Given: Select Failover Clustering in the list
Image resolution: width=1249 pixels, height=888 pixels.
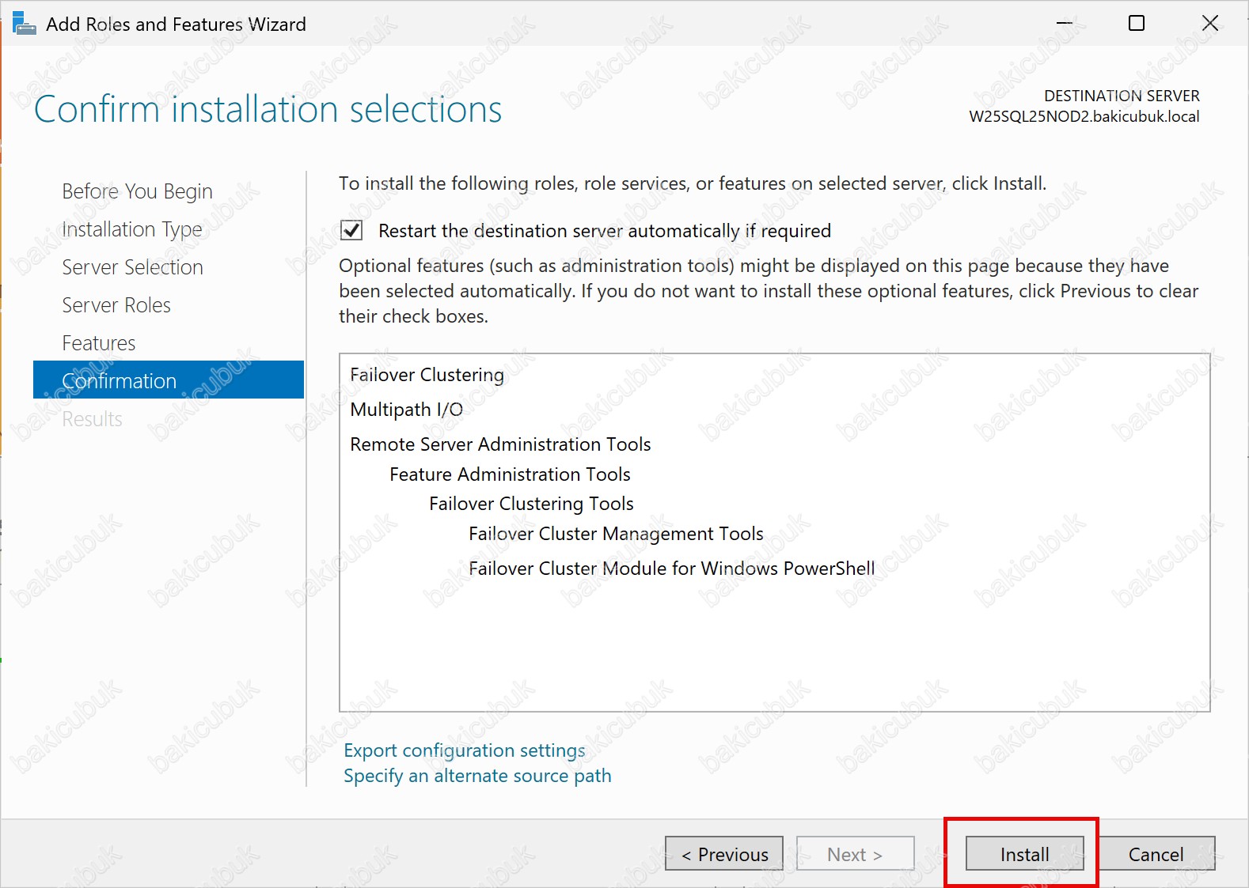Looking at the screenshot, I should click(427, 375).
